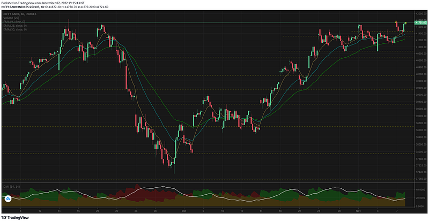Select the green current price label 41721.60

[420, 22]
